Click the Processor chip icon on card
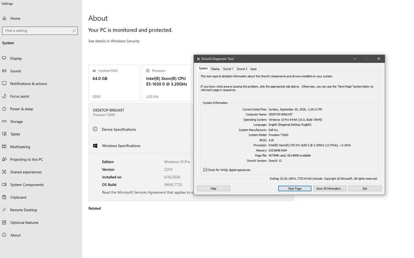 [x=148, y=71]
